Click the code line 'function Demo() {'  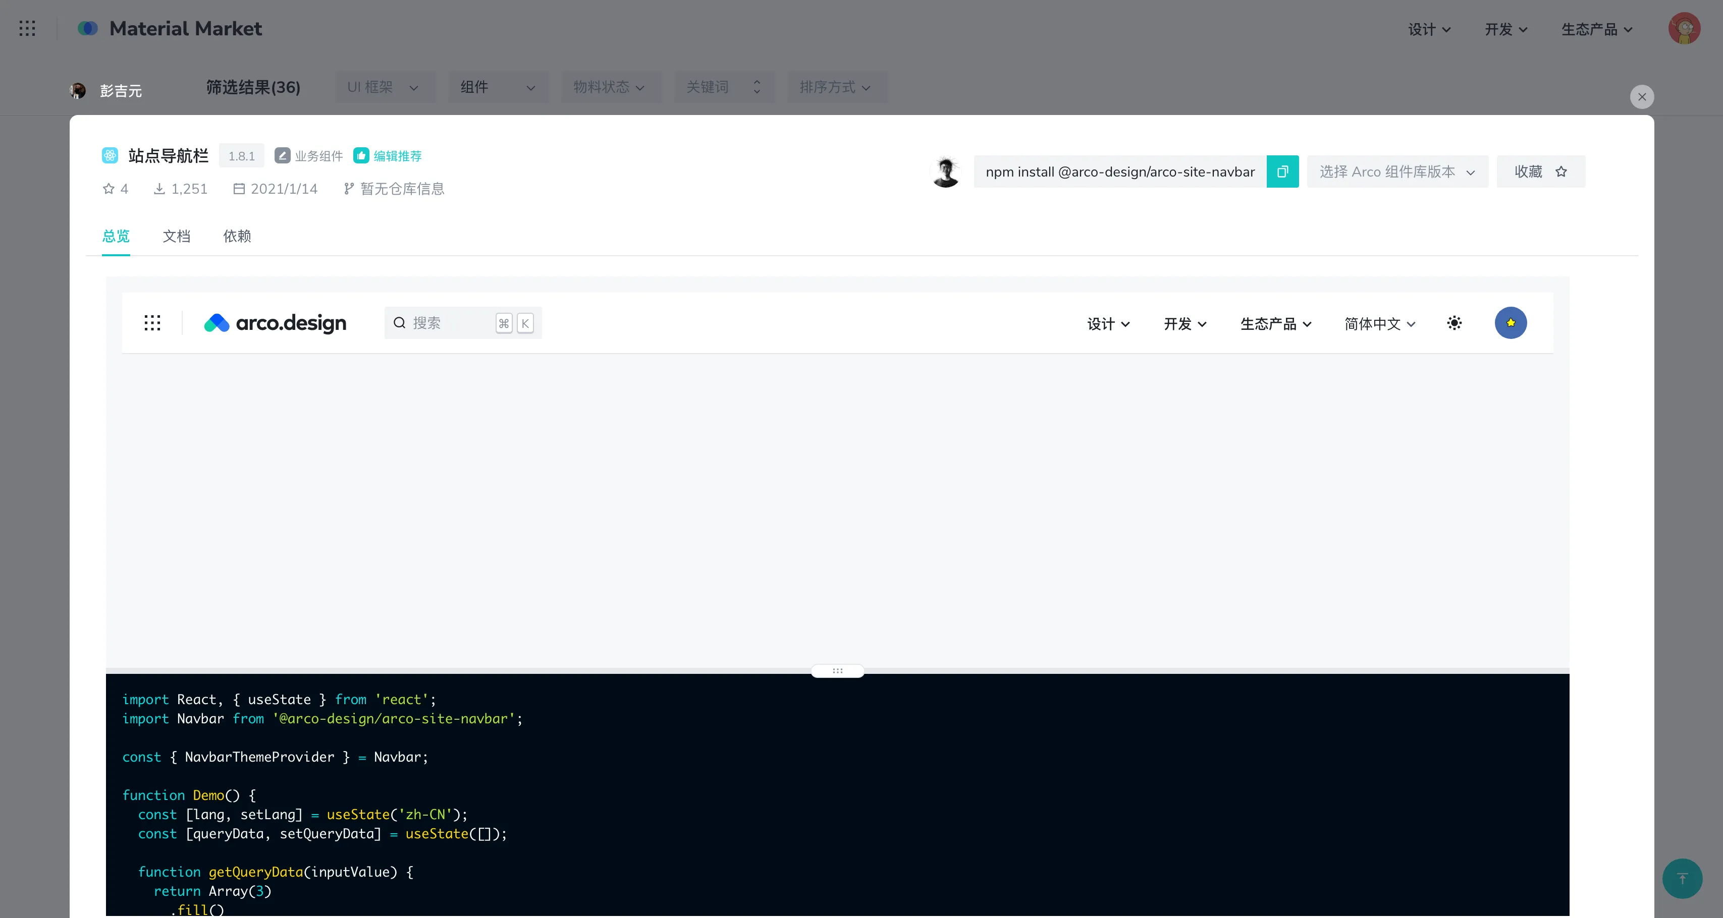coord(189,795)
